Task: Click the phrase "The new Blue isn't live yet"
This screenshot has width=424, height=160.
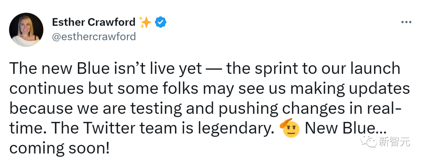Action: 105,69
